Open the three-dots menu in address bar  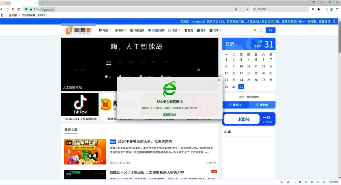tap(241, 9)
